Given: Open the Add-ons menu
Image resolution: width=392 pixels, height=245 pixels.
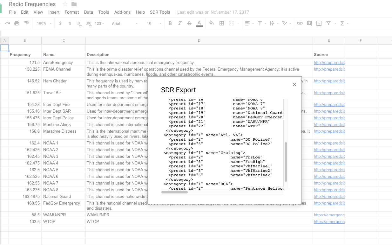Looking at the screenshot, I should (123, 12).
